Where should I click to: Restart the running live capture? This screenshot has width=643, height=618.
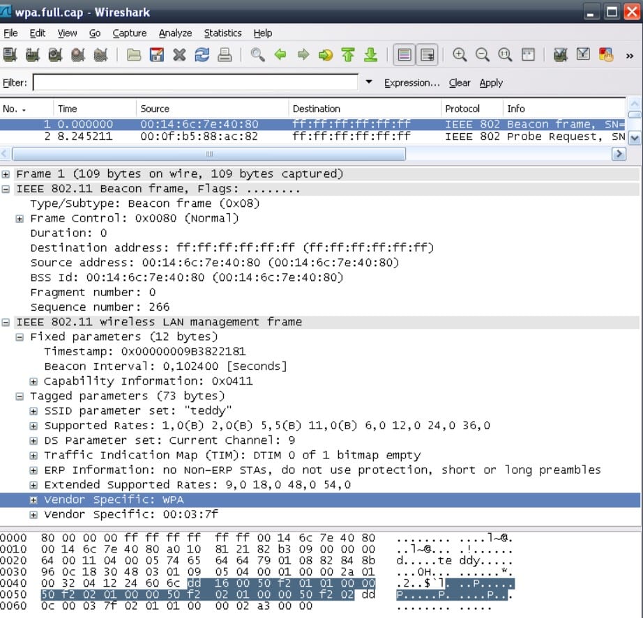point(100,54)
